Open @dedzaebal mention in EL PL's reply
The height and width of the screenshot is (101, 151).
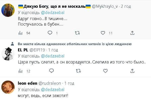coord(53,56)
